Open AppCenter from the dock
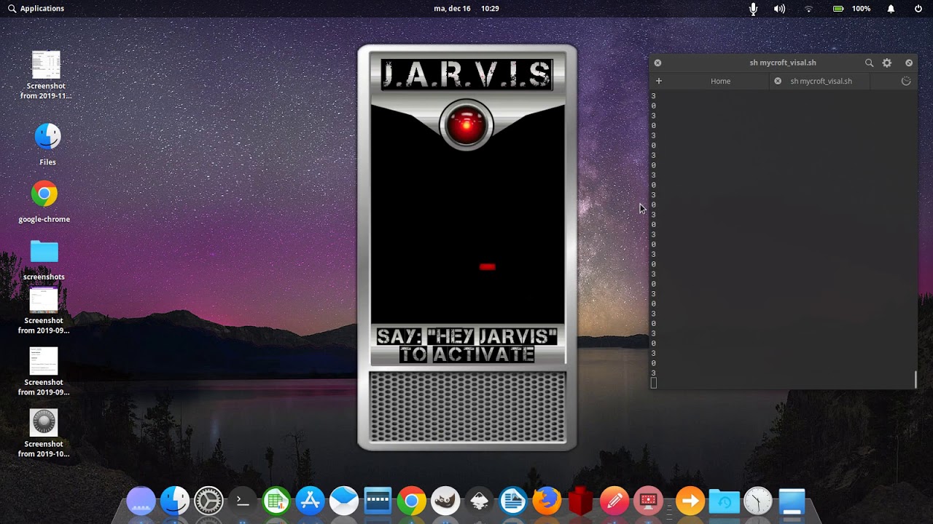Viewport: 933px width, 524px height. pos(311,501)
